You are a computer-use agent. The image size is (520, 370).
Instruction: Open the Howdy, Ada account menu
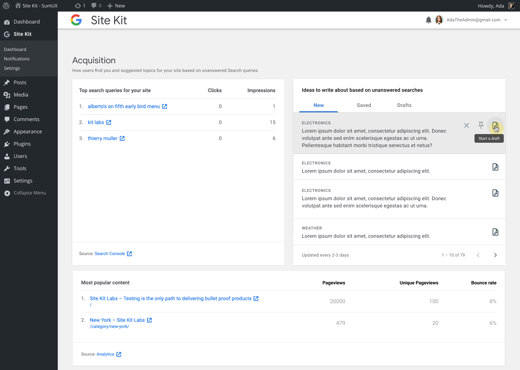click(x=496, y=6)
